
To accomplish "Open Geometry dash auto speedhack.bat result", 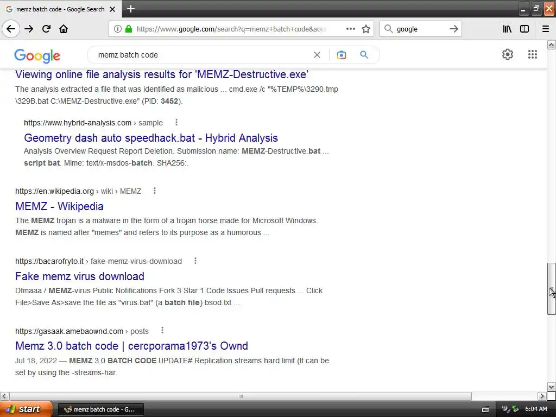I will point(151,138).
